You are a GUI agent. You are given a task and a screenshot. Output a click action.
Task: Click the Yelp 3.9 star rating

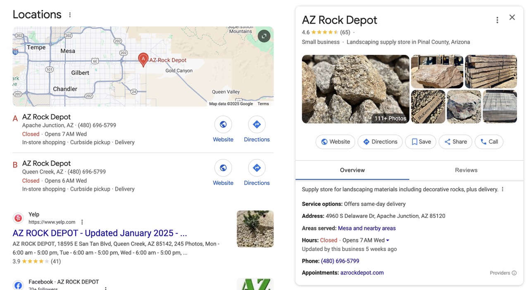(36, 261)
